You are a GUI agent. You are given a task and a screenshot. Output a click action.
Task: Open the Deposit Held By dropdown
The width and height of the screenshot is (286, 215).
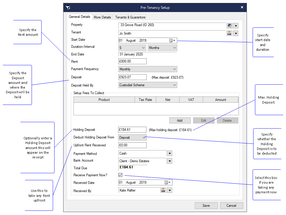pos(148,85)
